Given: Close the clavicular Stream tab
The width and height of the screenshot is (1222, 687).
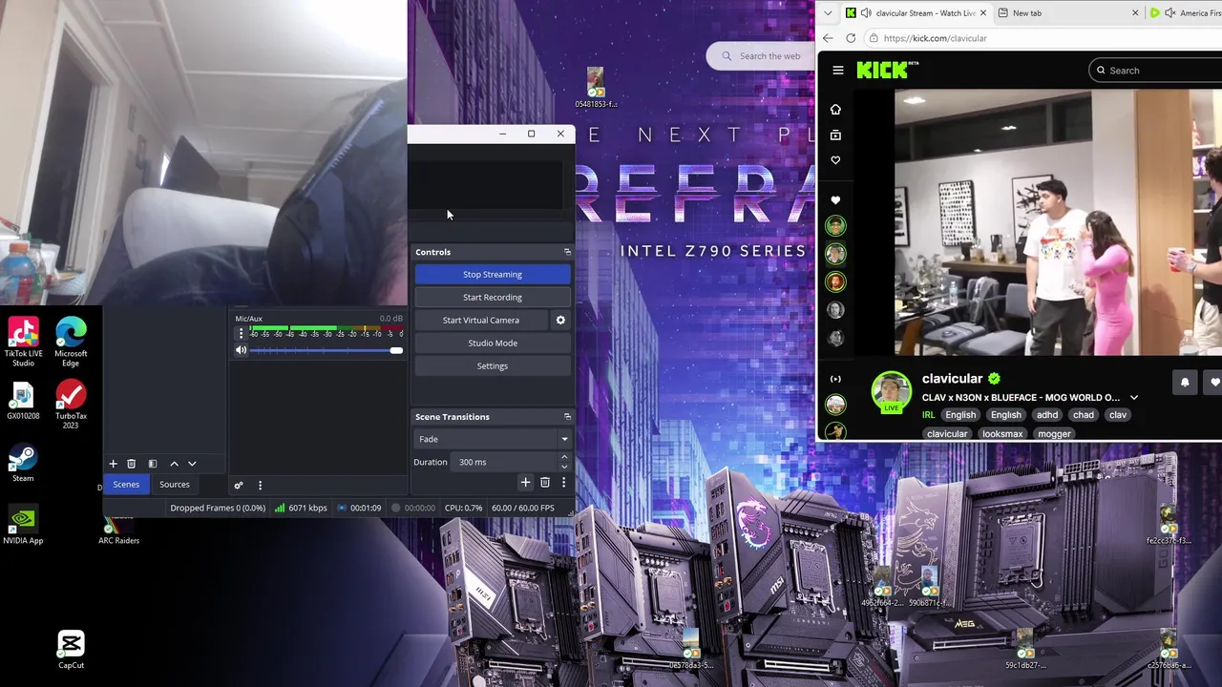Looking at the screenshot, I should 983,13.
